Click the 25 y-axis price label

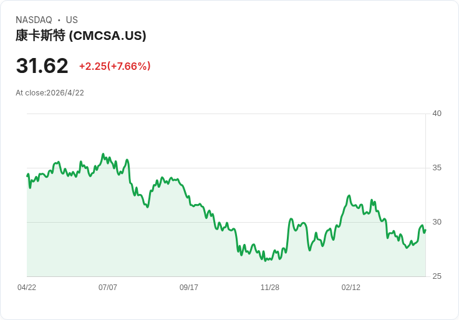(437, 276)
